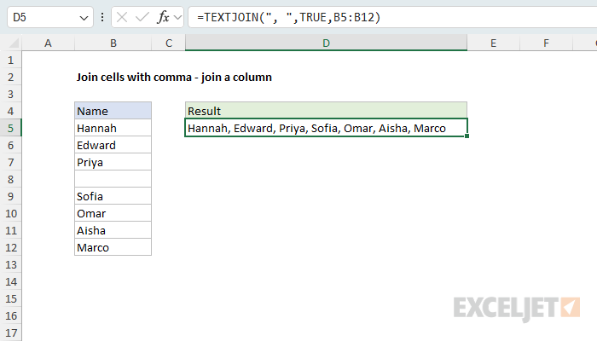Select the cell containing Sofia
This screenshot has height=341, width=597.
click(113, 196)
